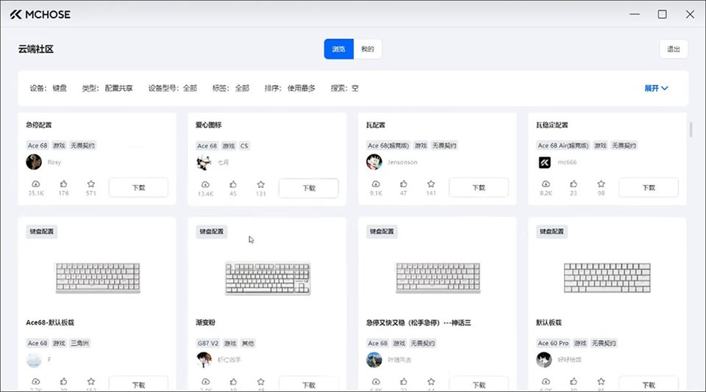Give a thumbs-up to 瓦配置 by Jensonson
Viewport: 706px width, 392px height.
pyautogui.click(x=404, y=184)
